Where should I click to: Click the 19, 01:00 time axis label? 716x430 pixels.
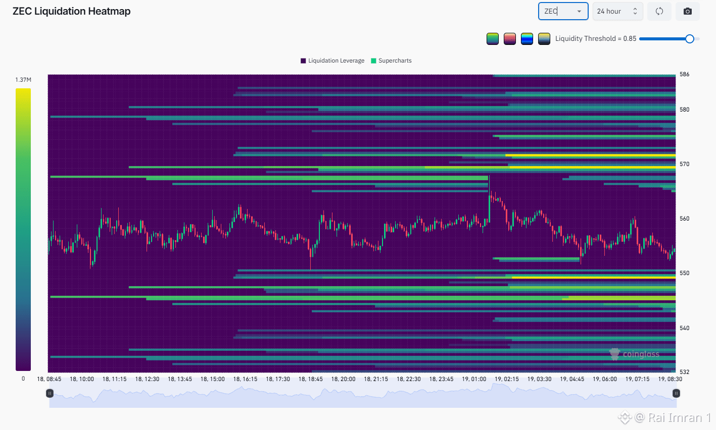(474, 379)
